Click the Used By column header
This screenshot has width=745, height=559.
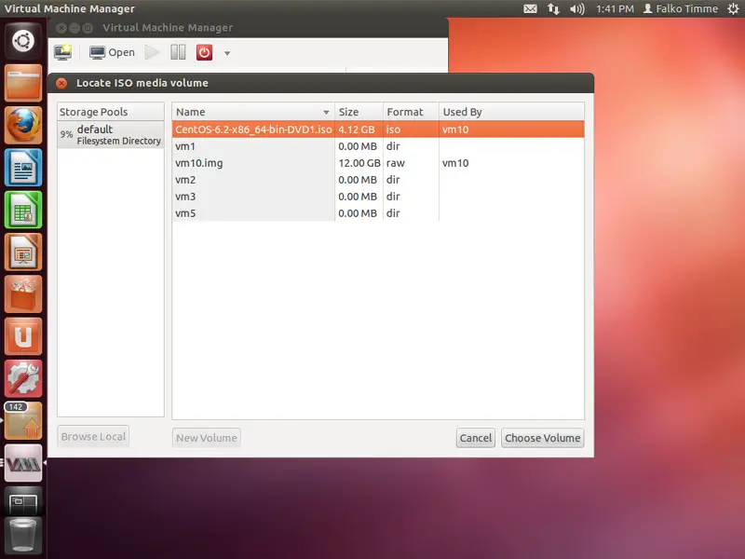(x=511, y=112)
